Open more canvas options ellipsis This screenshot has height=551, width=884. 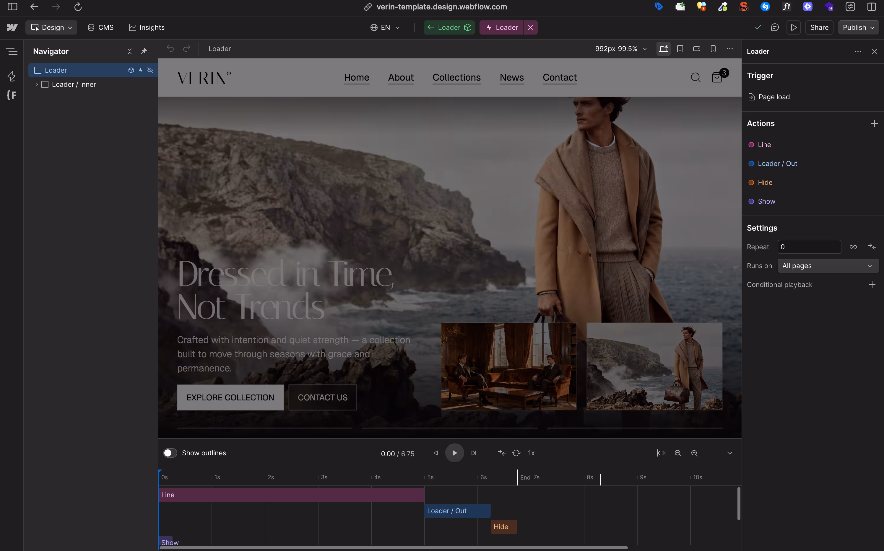pos(729,48)
